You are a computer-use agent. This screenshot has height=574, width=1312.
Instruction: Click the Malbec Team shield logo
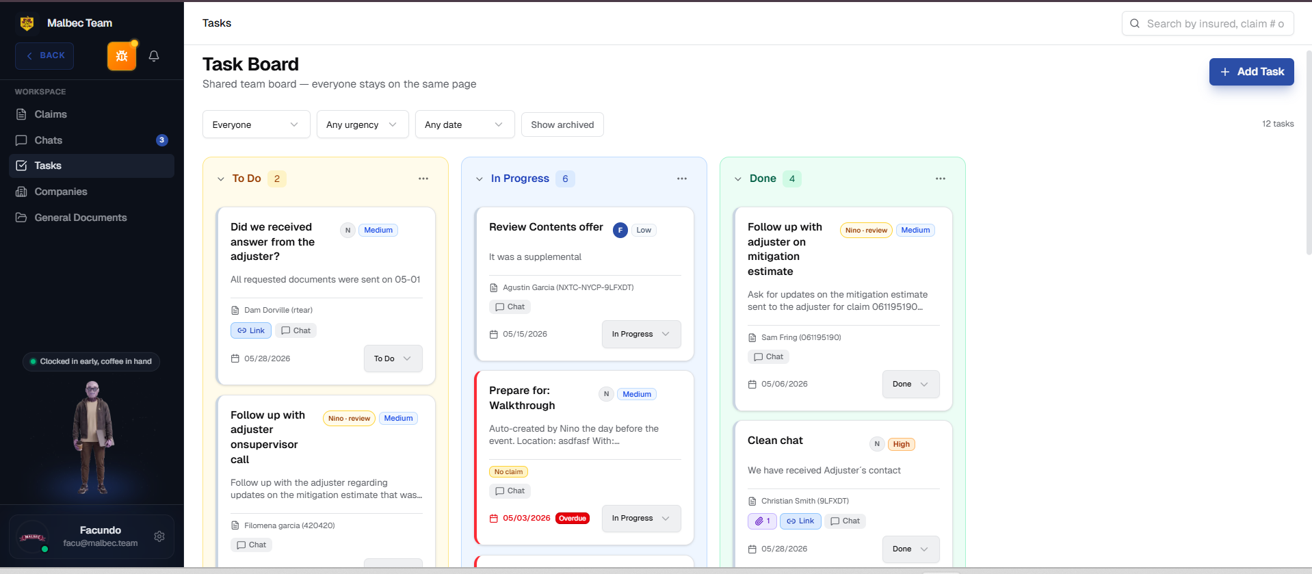27,23
